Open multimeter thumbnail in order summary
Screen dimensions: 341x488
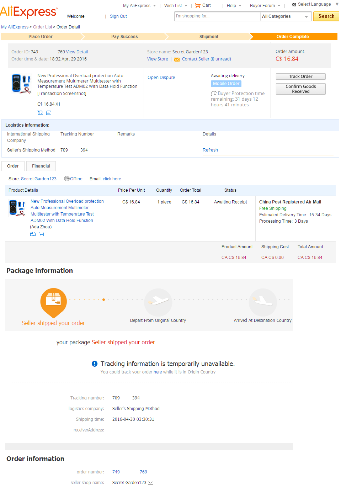[x=21, y=84]
